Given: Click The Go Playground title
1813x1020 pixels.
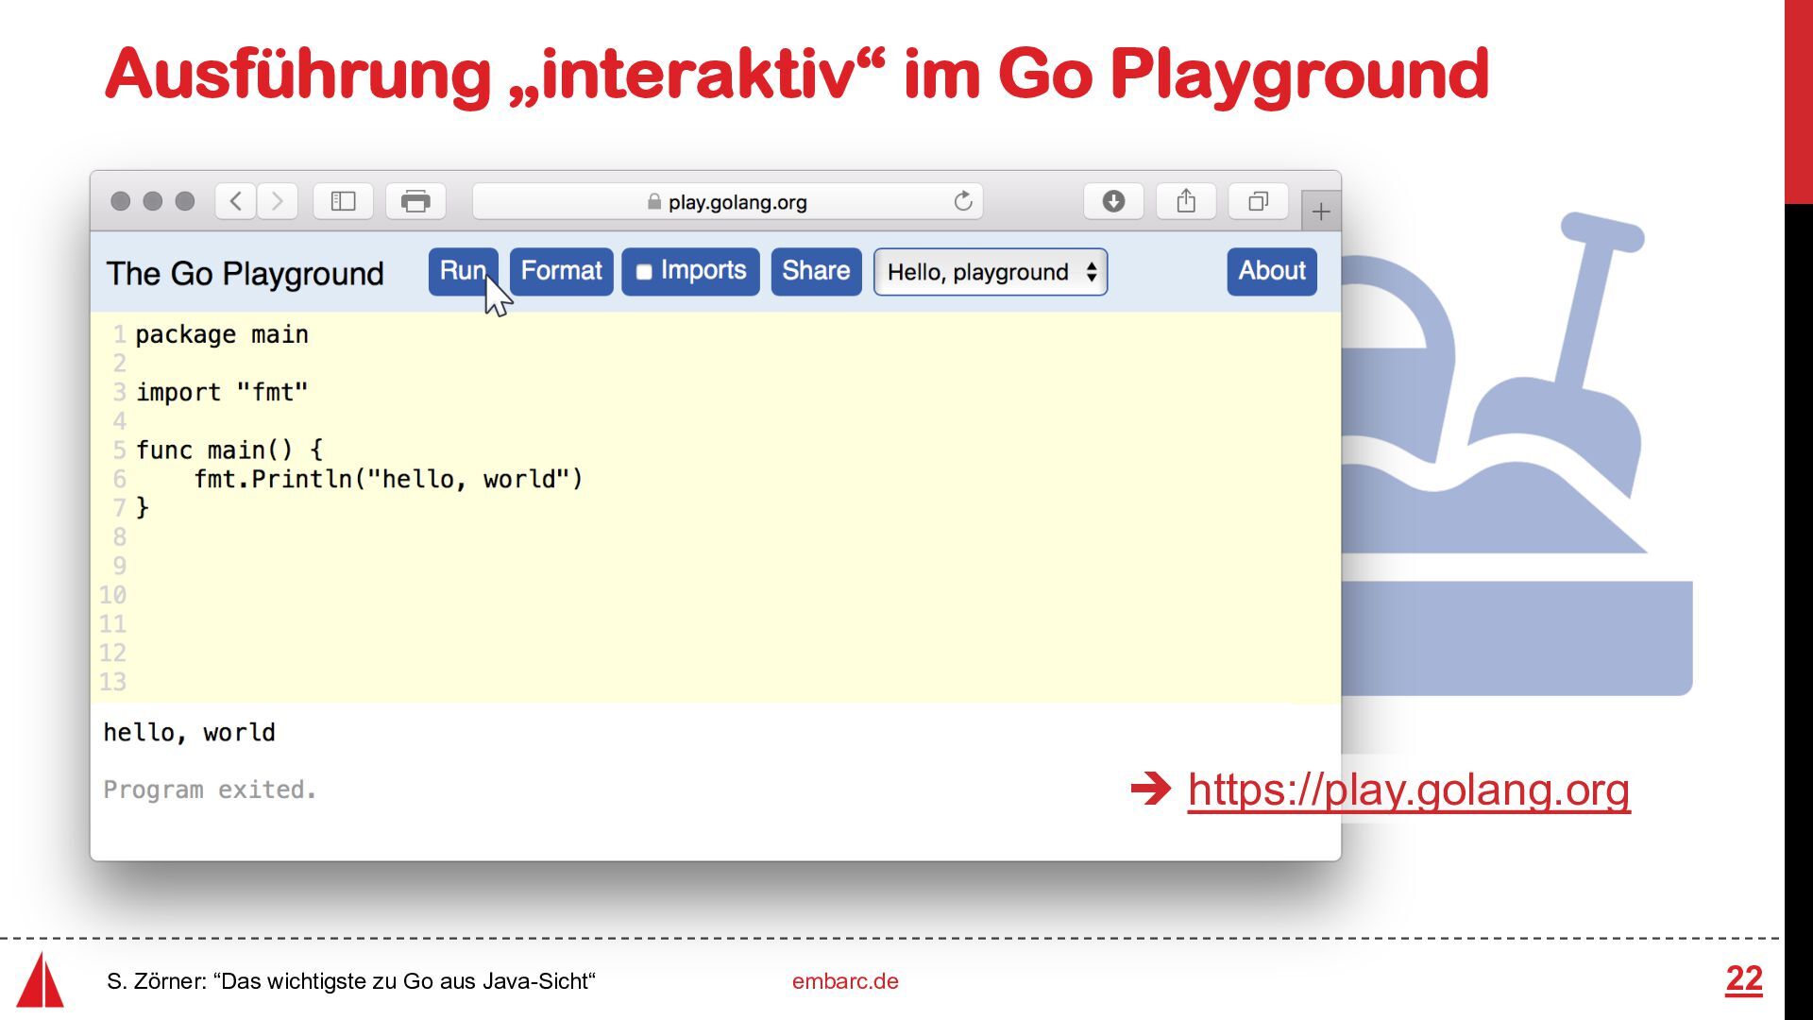Looking at the screenshot, I should coord(245,274).
